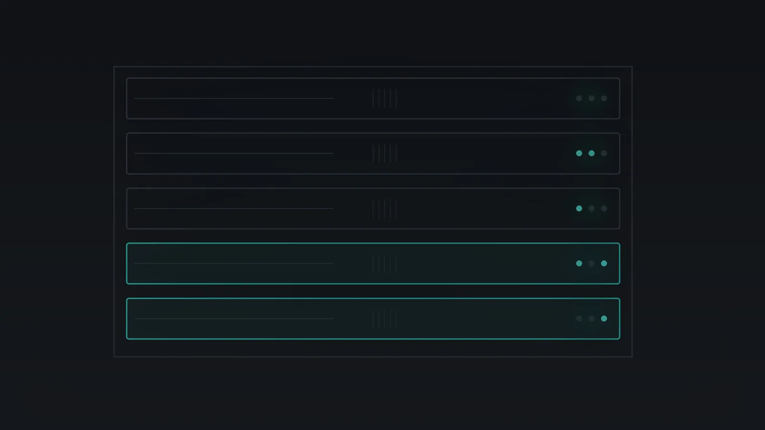
Task: Toggle the middle lit status dot on second unit
Action: click(591, 153)
